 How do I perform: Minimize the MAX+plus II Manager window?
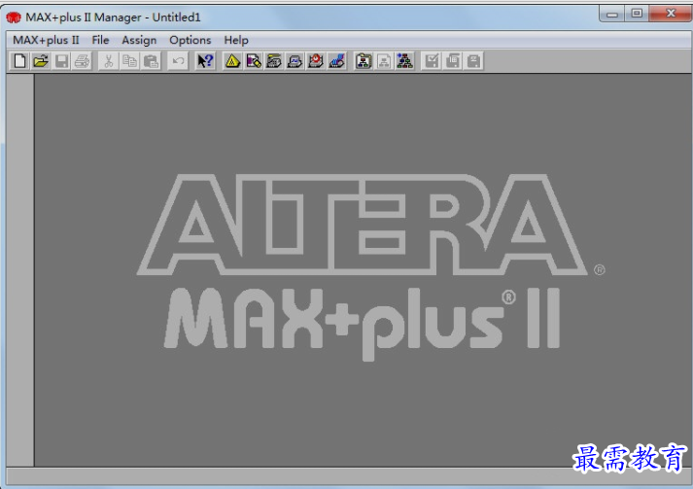click(x=611, y=14)
